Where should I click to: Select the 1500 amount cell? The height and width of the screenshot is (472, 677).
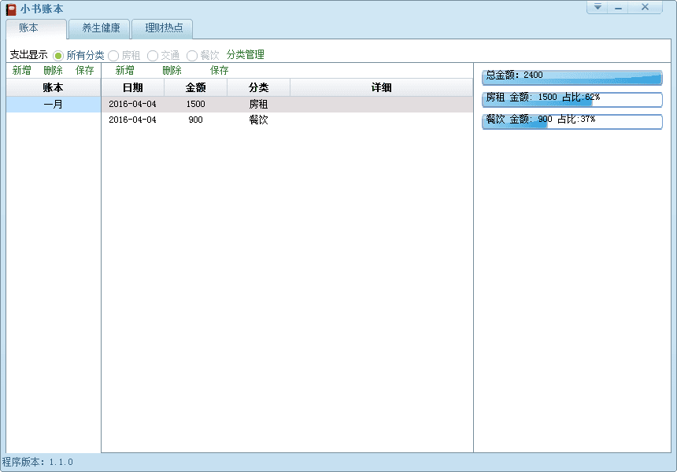coord(195,104)
